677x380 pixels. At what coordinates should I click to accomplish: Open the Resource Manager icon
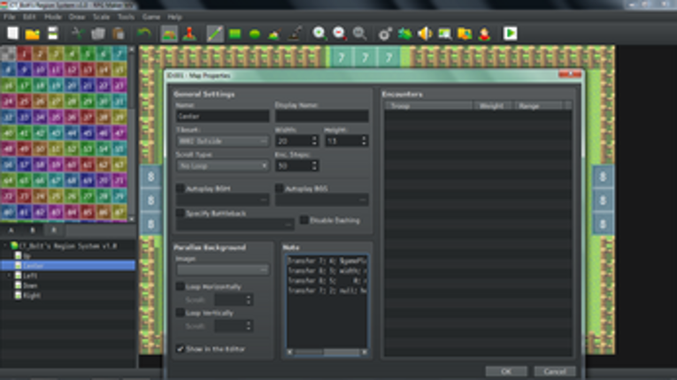point(465,34)
